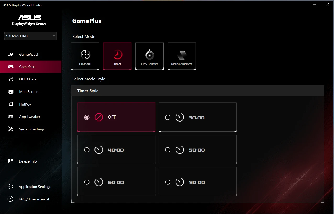This screenshot has width=334, height=214.
Task: Click the App Tweaker sidebar icon
Action: (11, 117)
